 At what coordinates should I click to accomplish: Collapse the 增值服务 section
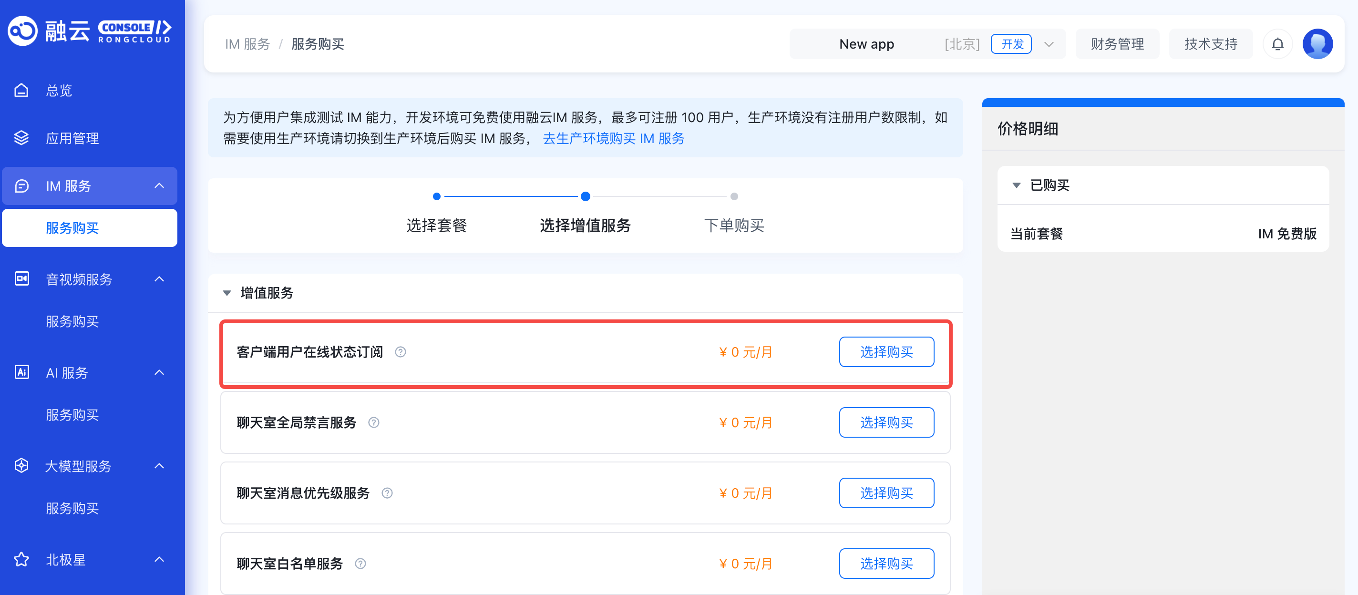[226, 293]
